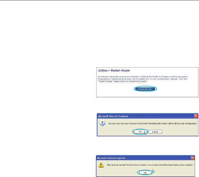The width and height of the screenshot is (199, 177).
Task: Click the question mark icon in dialog
Action: [x=102, y=123]
